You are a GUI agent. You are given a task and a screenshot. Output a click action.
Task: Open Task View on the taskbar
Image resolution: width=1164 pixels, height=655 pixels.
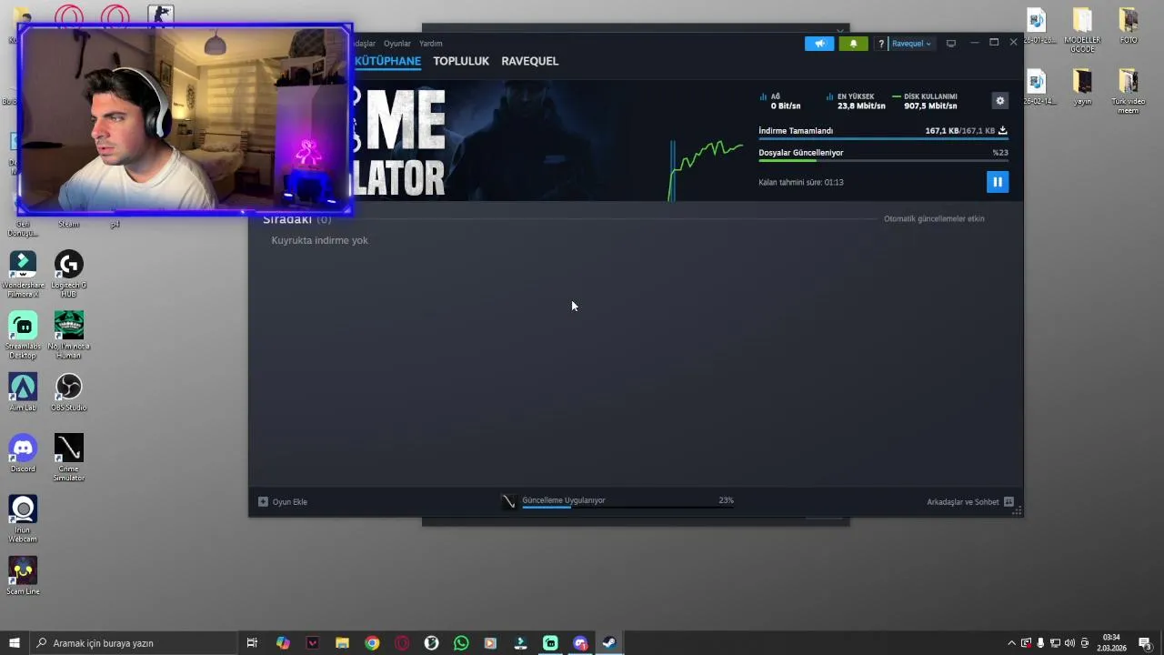tap(252, 643)
